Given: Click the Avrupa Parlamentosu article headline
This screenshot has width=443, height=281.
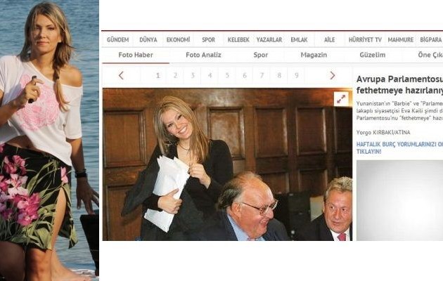Looking at the screenshot, I should tap(399, 84).
